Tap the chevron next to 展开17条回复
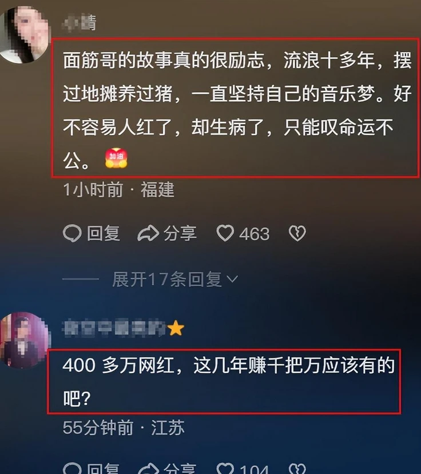The height and width of the screenshot is (474, 421). point(232,278)
